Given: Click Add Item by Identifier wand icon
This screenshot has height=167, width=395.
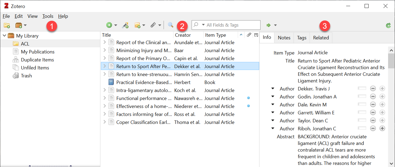Looking at the screenshot, I should click(x=125, y=25).
